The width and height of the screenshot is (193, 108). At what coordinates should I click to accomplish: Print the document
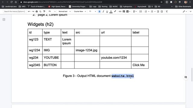[x=37, y=11]
